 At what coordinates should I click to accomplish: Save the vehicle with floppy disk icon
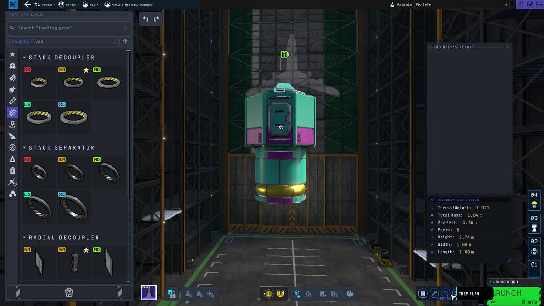(529, 5)
